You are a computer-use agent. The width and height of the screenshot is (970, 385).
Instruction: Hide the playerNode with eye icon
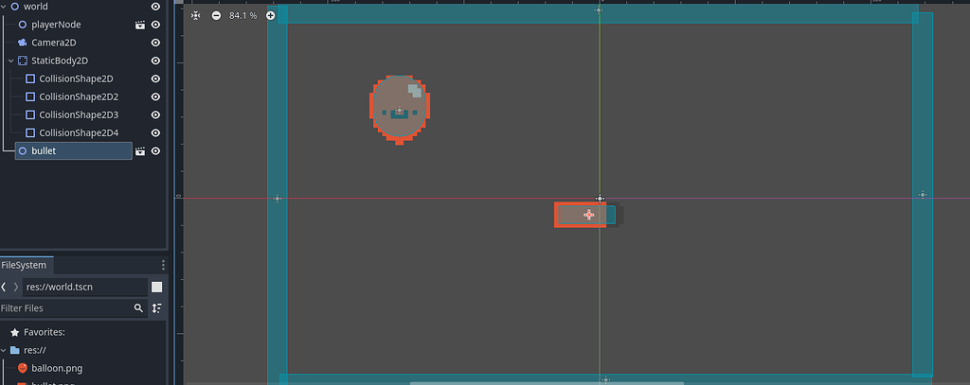pyautogui.click(x=156, y=25)
